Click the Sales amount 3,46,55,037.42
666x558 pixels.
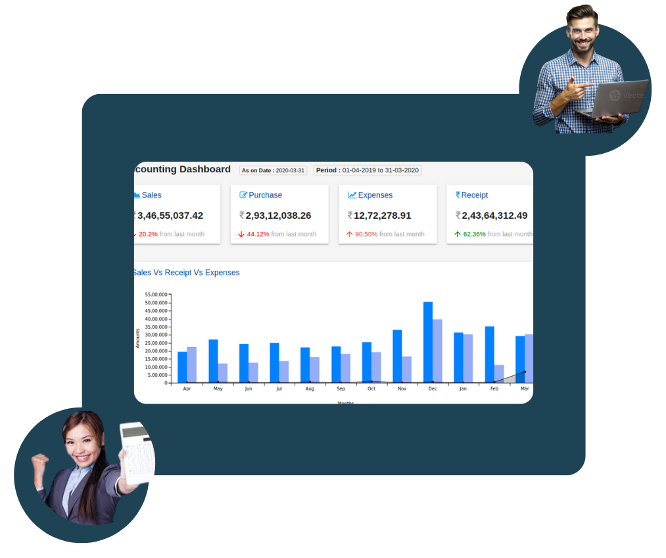[x=170, y=216]
